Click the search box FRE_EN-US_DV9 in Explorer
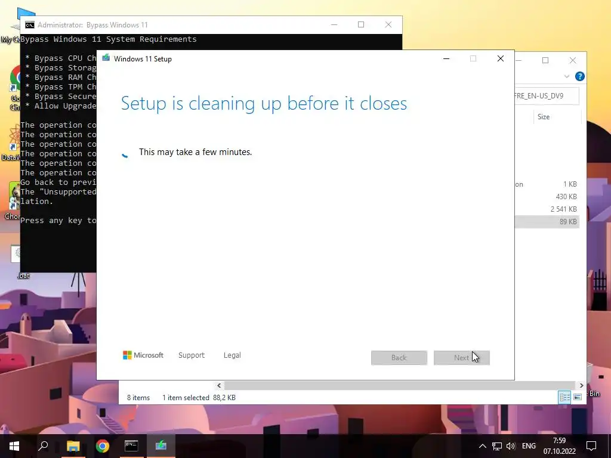This screenshot has width=611, height=458. coord(547,96)
